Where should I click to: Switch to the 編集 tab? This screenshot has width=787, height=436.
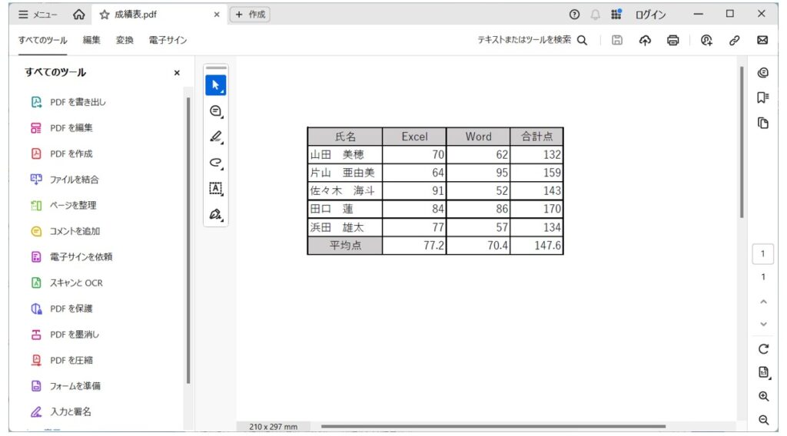pyautogui.click(x=91, y=40)
